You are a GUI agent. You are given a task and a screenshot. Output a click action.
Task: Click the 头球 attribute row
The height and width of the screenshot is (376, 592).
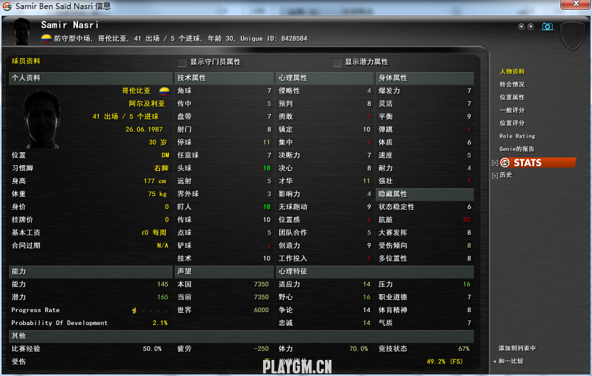tap(224, 168)
